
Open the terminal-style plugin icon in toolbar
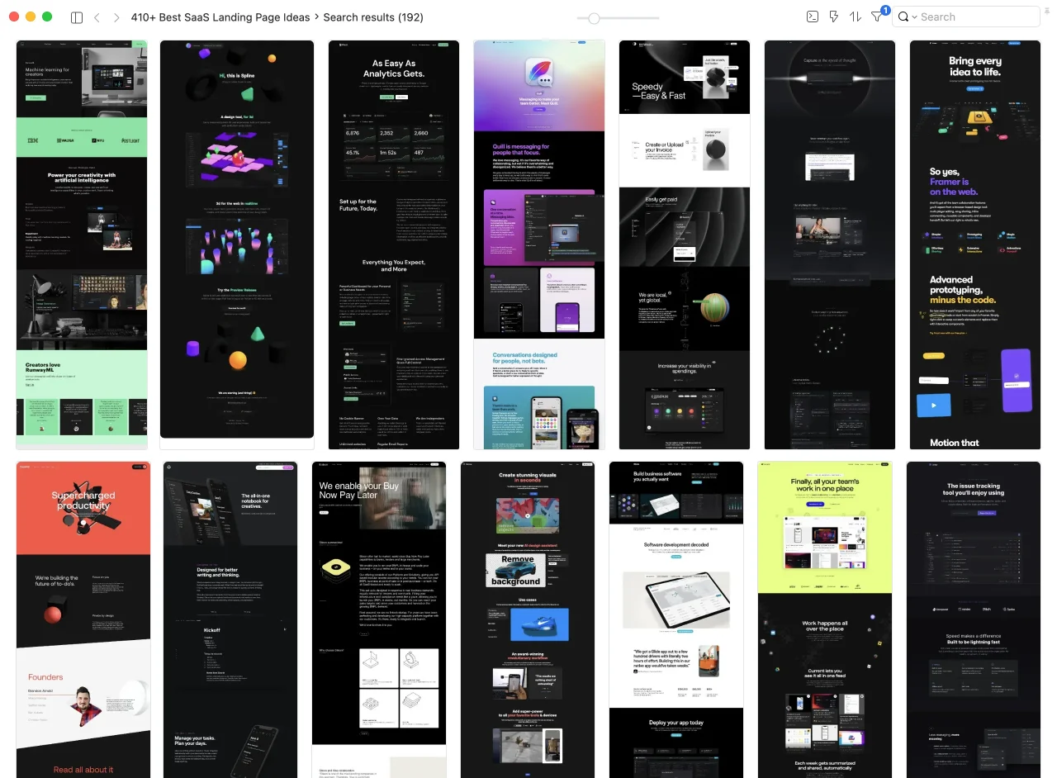point(813,17)
